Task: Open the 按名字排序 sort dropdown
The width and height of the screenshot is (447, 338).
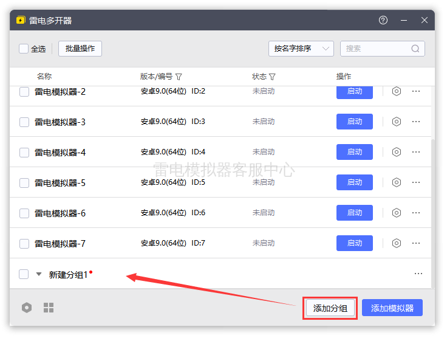Action: click(301, 49)
